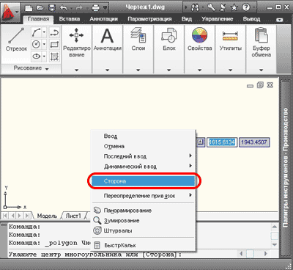Choose Зумирование from context menu

pos(144,221)
